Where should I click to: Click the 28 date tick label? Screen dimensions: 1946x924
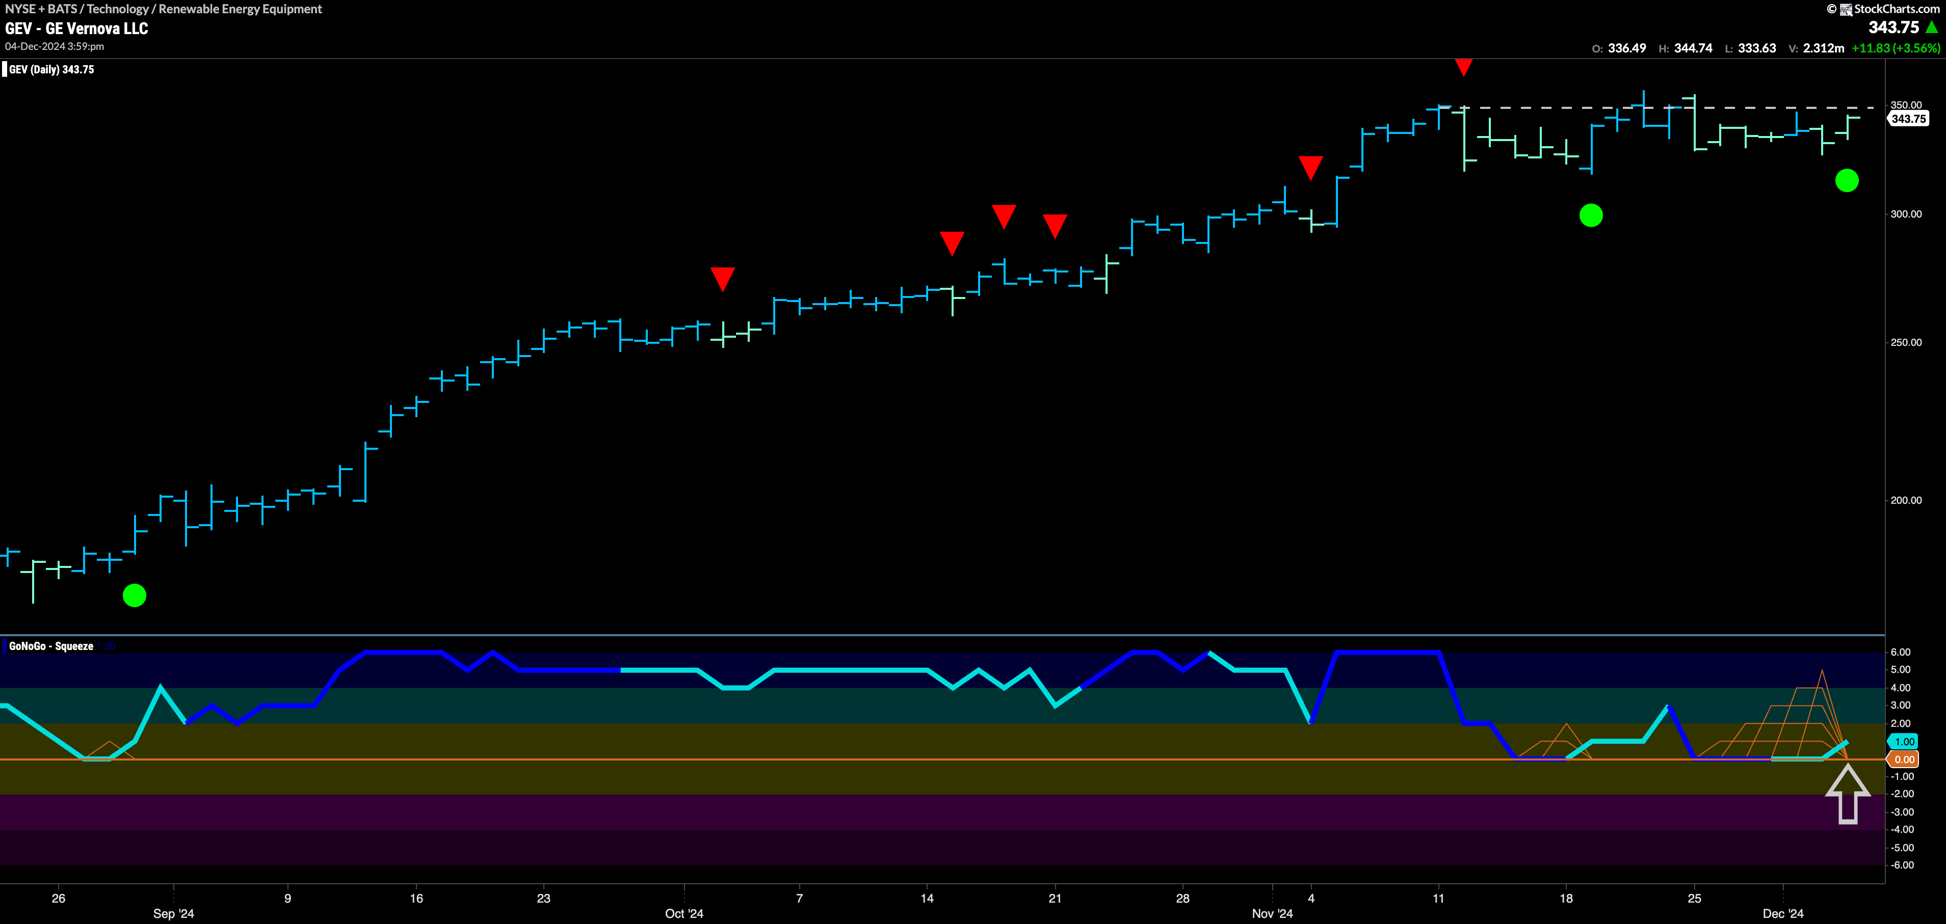(x=1182, y=899)
